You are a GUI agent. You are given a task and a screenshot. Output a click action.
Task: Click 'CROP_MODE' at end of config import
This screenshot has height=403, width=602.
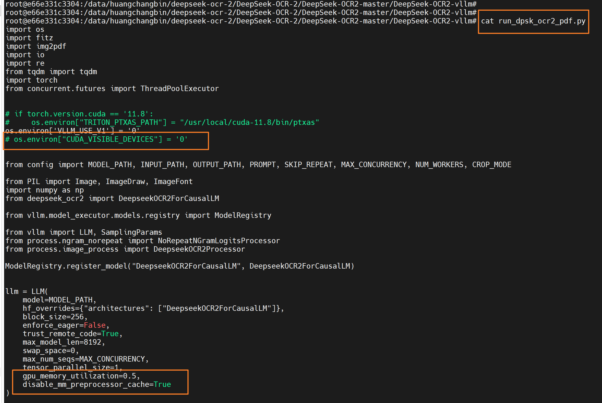tap(492, 165)
